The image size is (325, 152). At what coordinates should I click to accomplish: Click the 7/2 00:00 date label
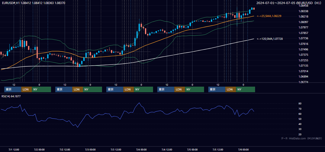pos(39,149)
